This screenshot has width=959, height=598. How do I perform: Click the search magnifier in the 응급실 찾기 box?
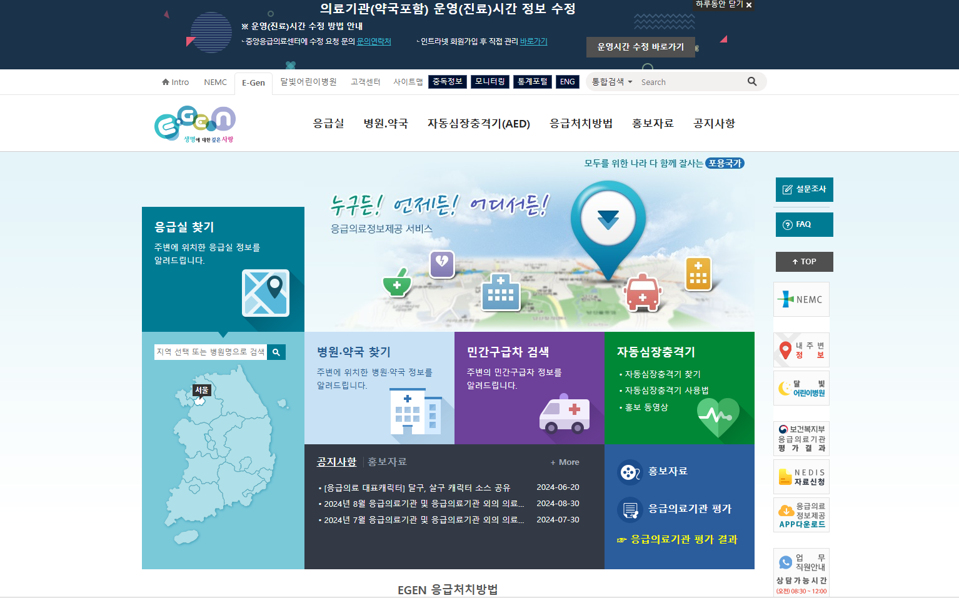pos(276,352)
